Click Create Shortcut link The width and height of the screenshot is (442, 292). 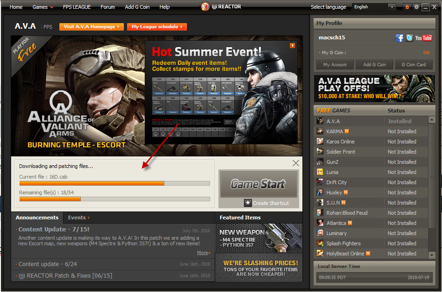coord(270,203)
